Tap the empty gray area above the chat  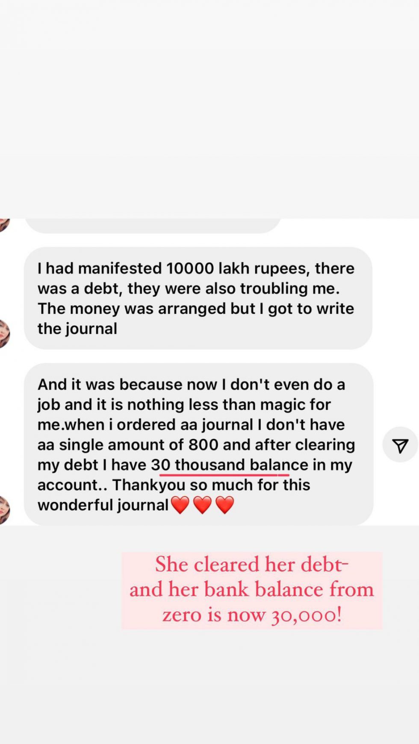point(209,107)
